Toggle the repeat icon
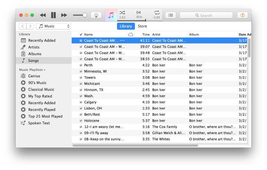Screen dimensions: 267x170 [x=157, y=13]
